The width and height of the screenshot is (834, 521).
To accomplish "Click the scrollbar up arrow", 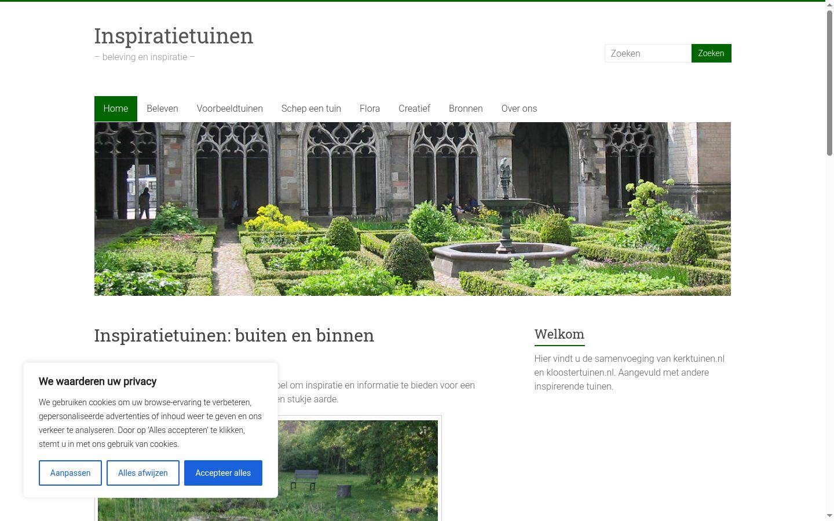I will point(829,5).
